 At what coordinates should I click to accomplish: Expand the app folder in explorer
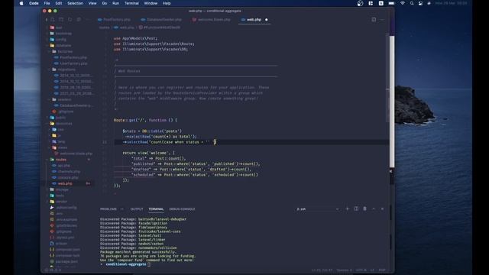point(59,27)
